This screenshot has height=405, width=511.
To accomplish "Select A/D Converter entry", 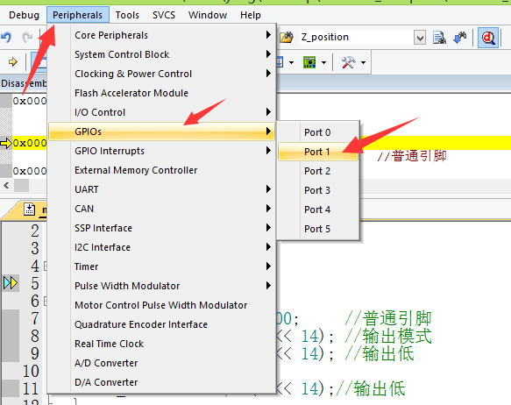I will (161, 363).
